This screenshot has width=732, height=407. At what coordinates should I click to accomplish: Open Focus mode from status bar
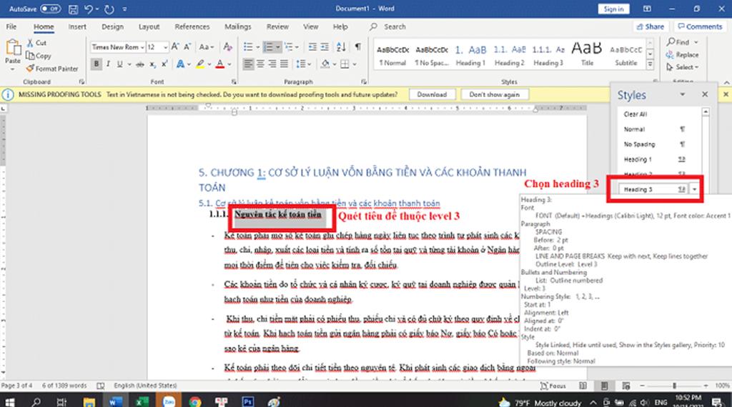[553, 386]
